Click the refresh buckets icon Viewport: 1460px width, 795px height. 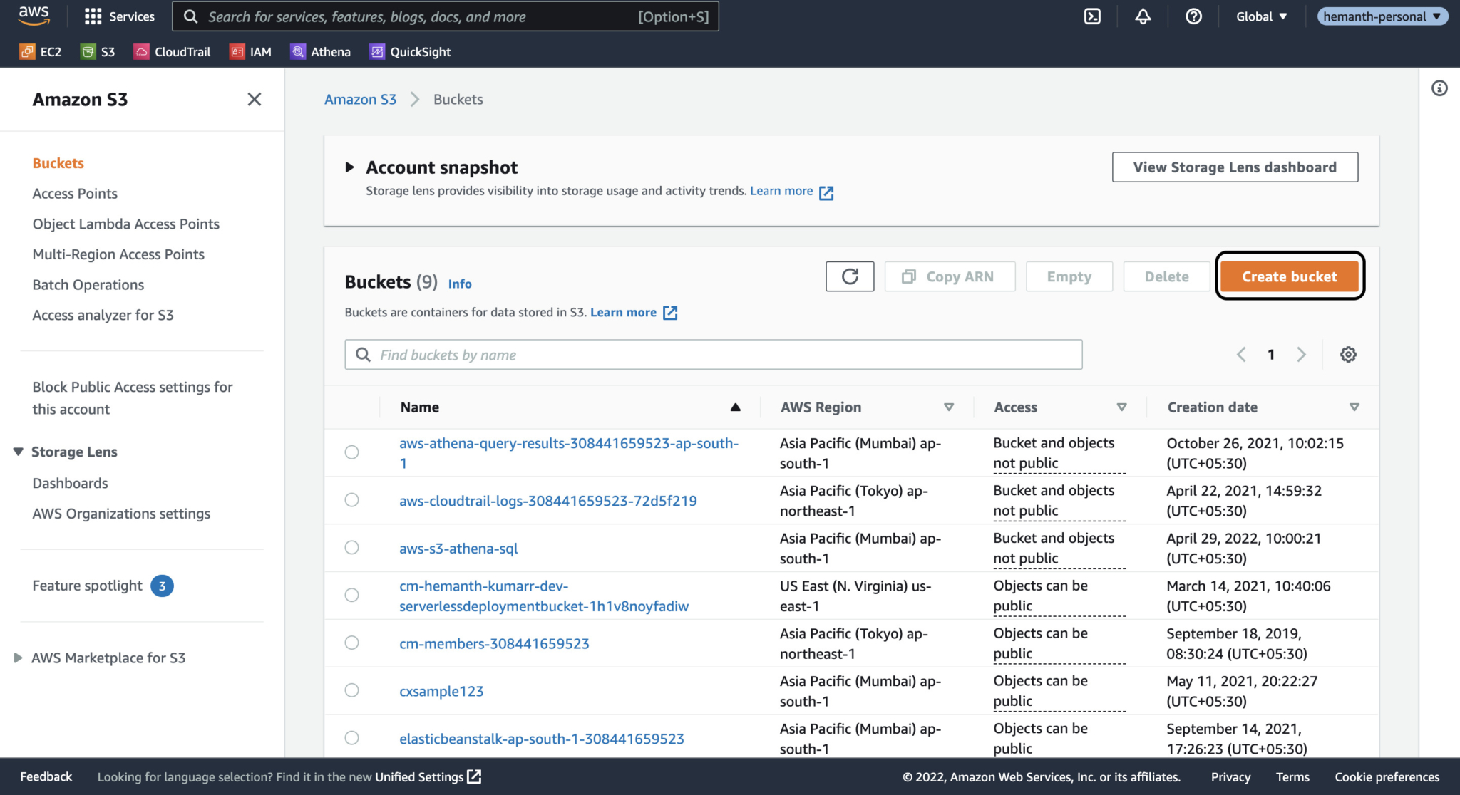[x=849, y=276]
